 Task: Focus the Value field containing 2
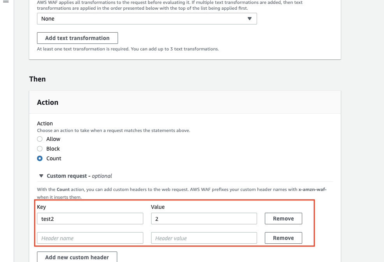point(204,219)
